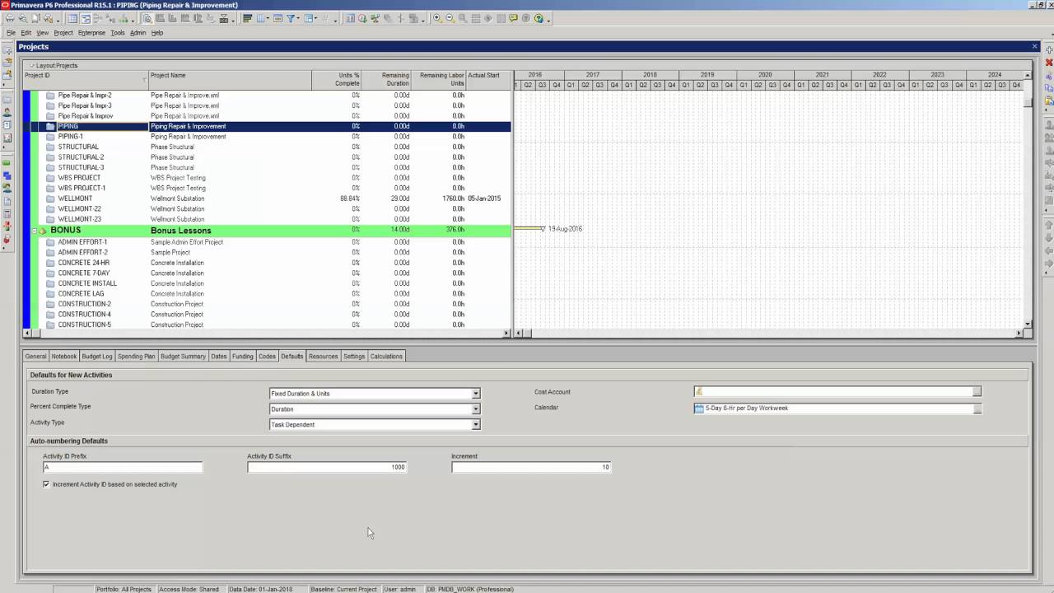The height and width of the screenshot is (593, 1054).
Task: Toggle Increment Activity ID based on selected activity
Action: pyautogui.click(x=46, y=484)
